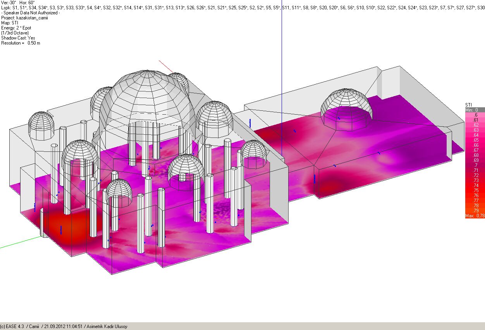
Task: Select the .6 pink legend color
Action: click(x=475, y=115)
